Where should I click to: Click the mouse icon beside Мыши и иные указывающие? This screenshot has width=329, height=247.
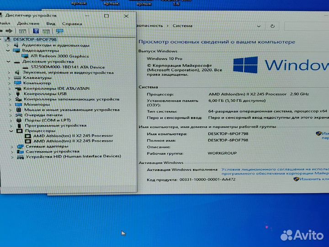18,110
